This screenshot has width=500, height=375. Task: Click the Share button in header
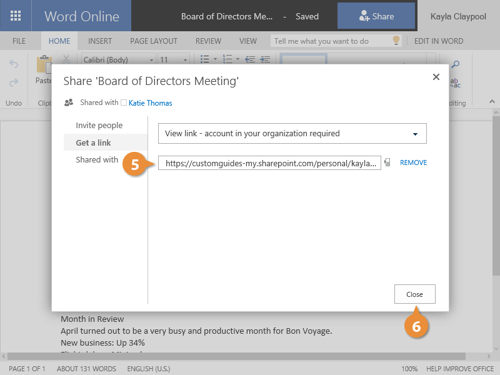click(x=376, y=16)
